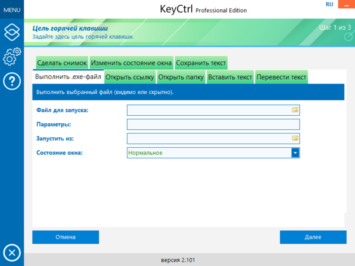Click the 'Запустить из:' label

point(55,138)
